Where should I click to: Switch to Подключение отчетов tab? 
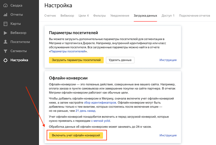tap(194, 16)
